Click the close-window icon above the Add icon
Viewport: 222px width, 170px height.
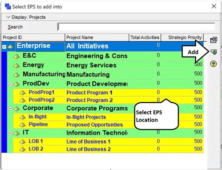click(x=214, y=40)
